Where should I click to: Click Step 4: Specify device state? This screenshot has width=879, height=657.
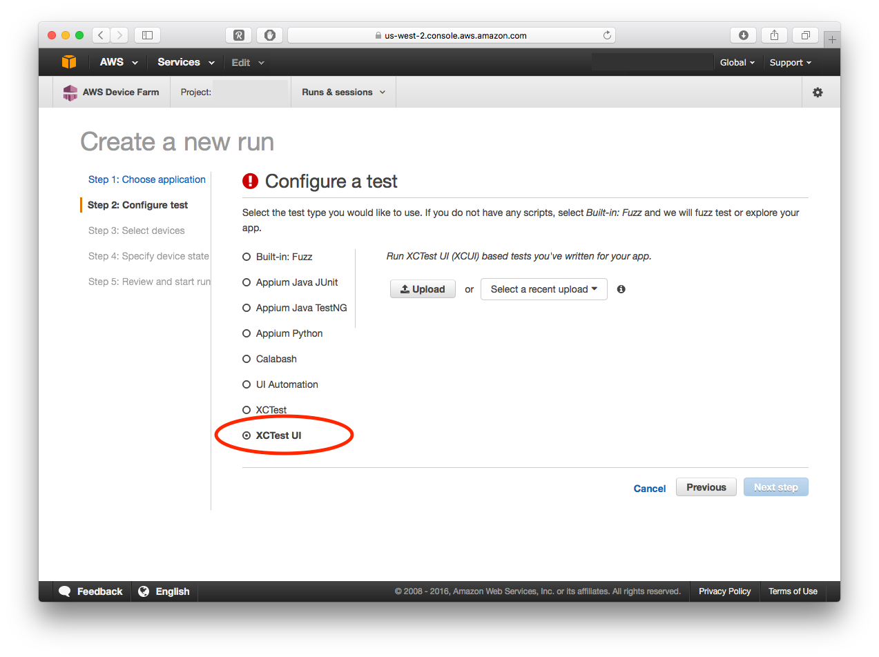(148, 256)
